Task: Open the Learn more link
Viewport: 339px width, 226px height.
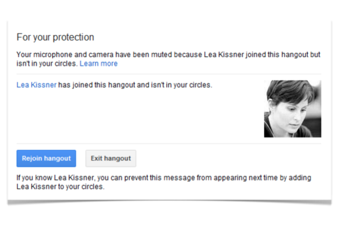Action: point(98,63)
